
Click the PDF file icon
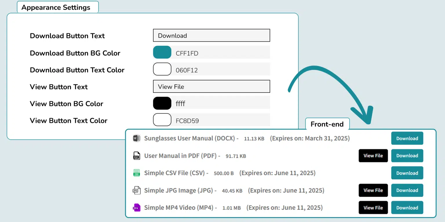[x=136, y=156]
